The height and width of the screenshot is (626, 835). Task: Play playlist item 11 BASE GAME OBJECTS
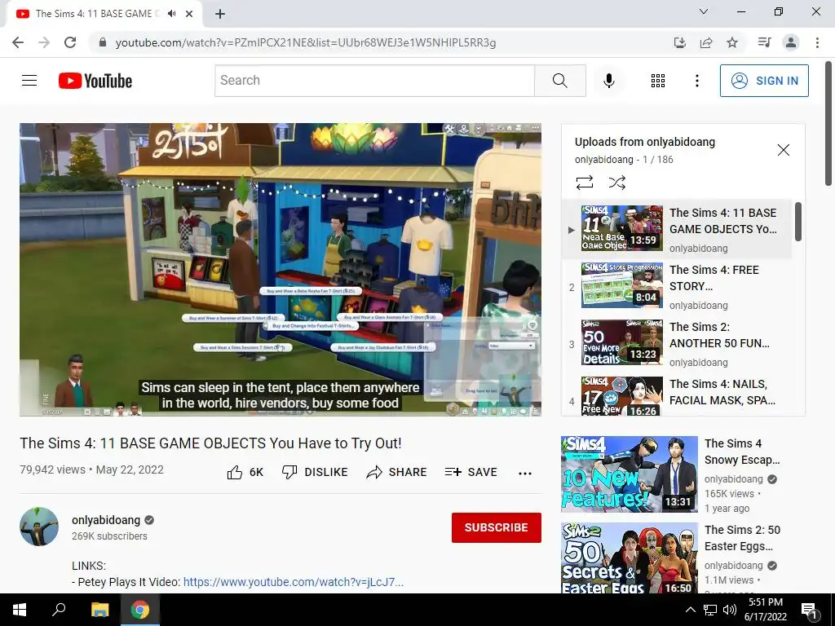[677, 229]
